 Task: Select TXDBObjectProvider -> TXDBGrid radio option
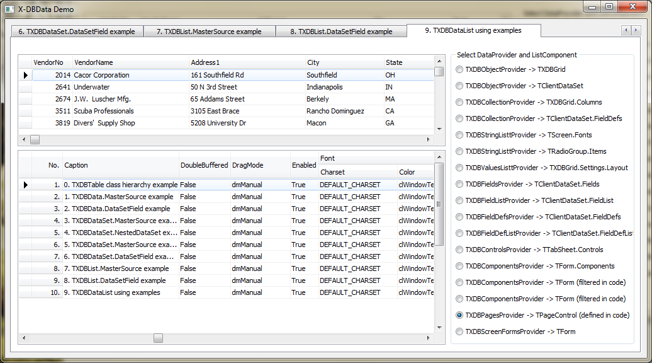(x=459, y=69)
